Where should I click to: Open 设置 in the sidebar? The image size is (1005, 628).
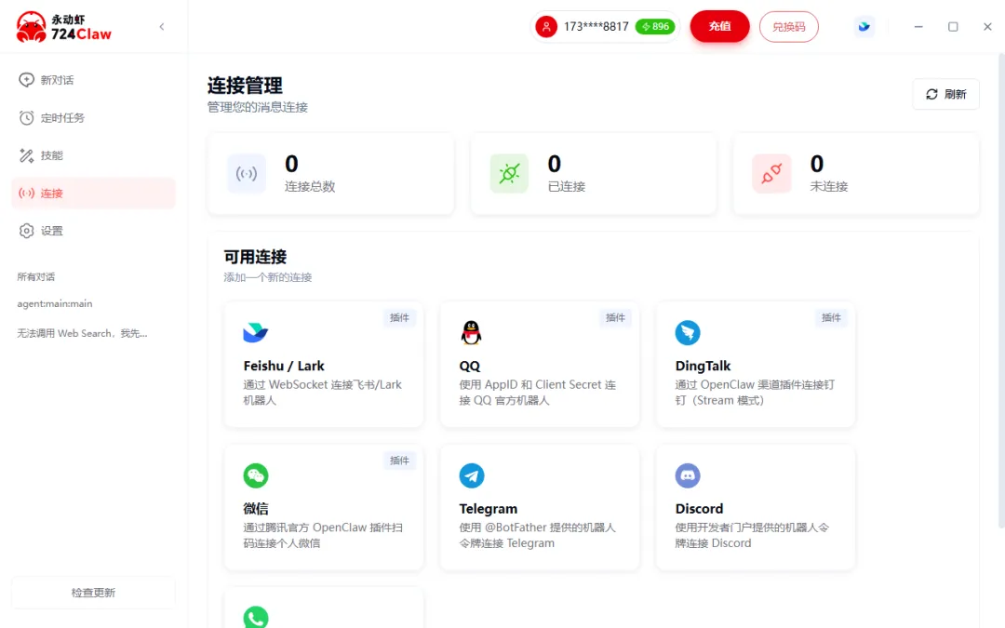coord(94,231)
